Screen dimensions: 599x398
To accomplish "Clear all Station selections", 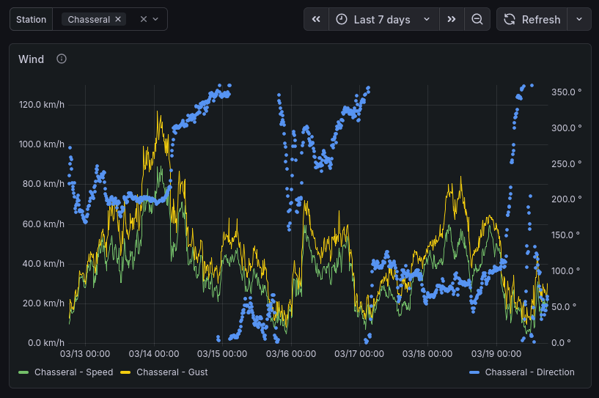I will tap(143, 20).
